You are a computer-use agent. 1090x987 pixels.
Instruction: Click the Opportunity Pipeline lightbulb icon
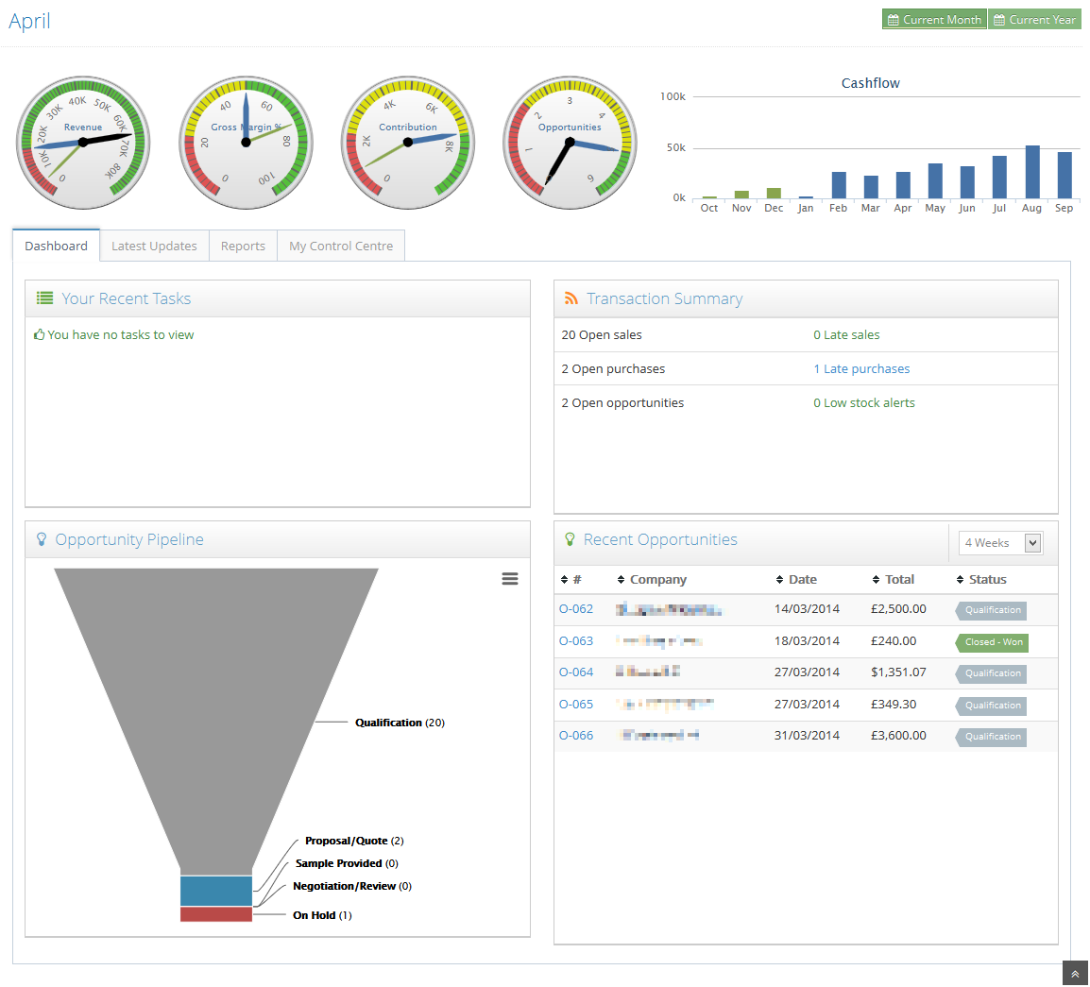click(x=42, y=539)
